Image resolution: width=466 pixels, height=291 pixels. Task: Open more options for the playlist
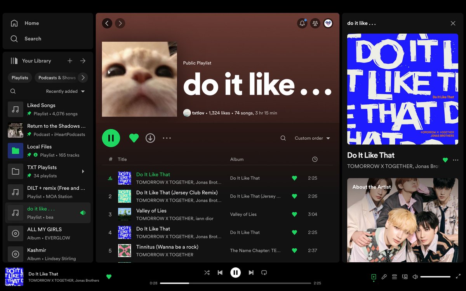tap(167, 138)
